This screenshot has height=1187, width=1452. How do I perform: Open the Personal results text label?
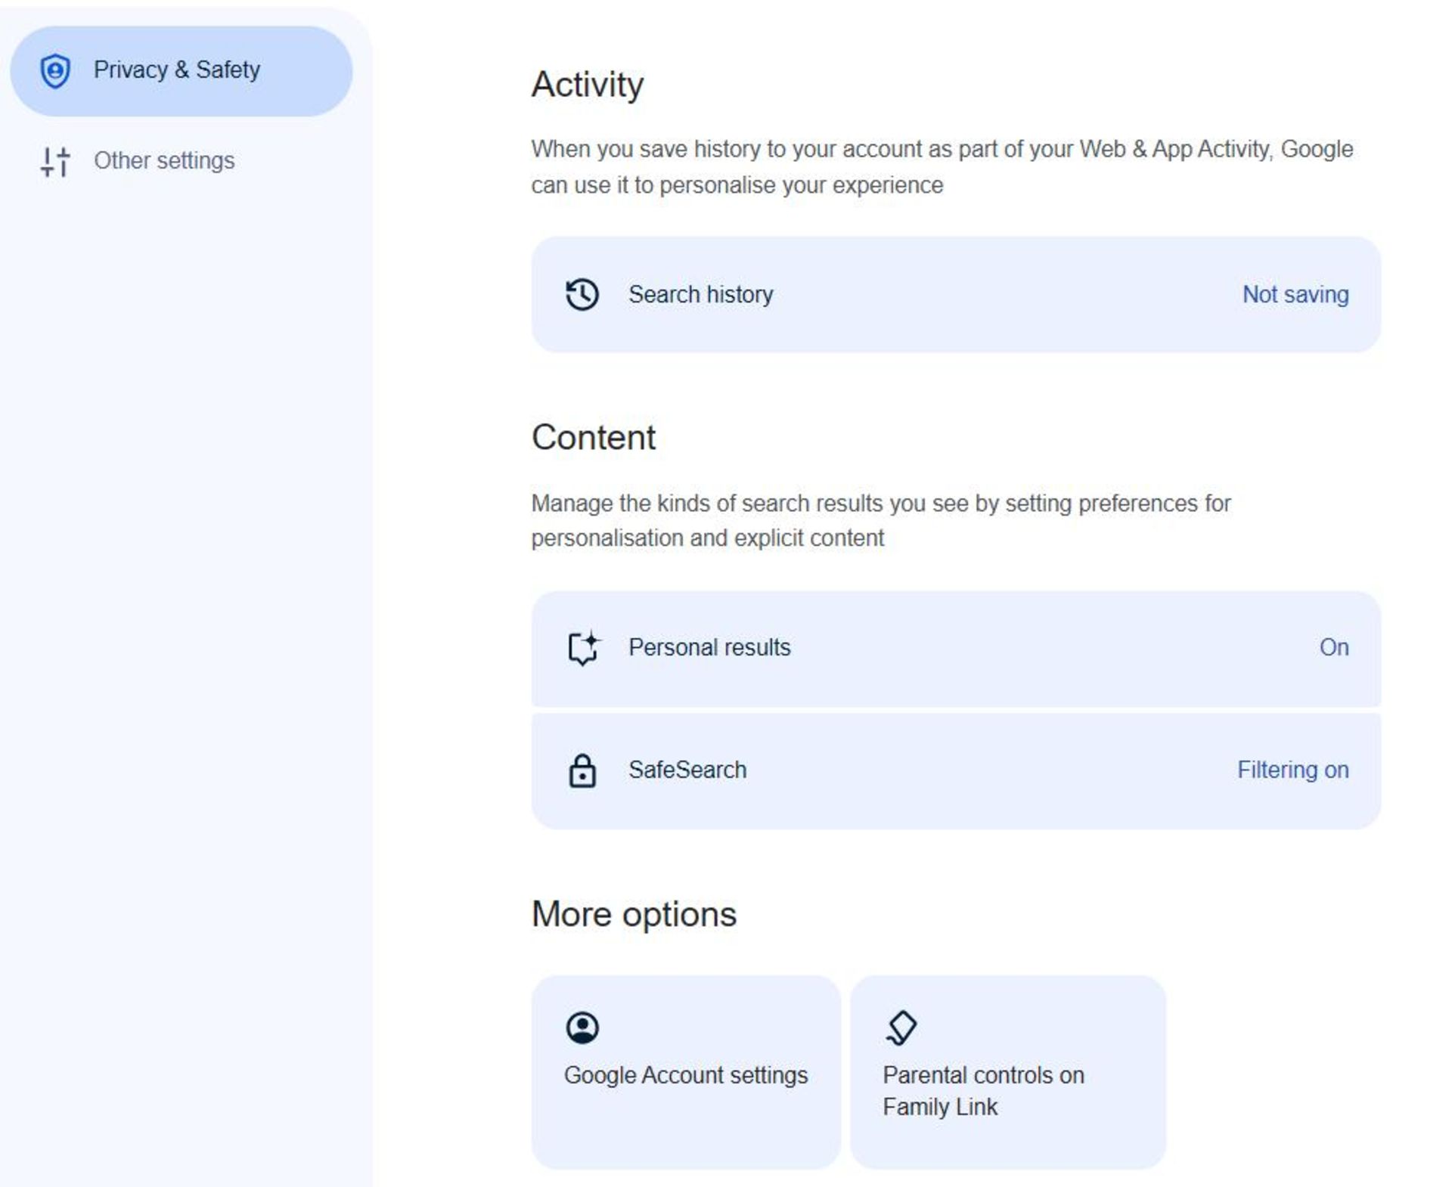tap(709, 648)
